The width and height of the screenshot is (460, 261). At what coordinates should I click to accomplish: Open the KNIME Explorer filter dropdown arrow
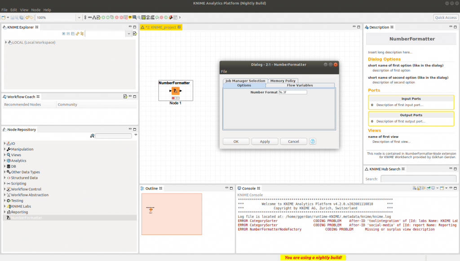point(128,34)
